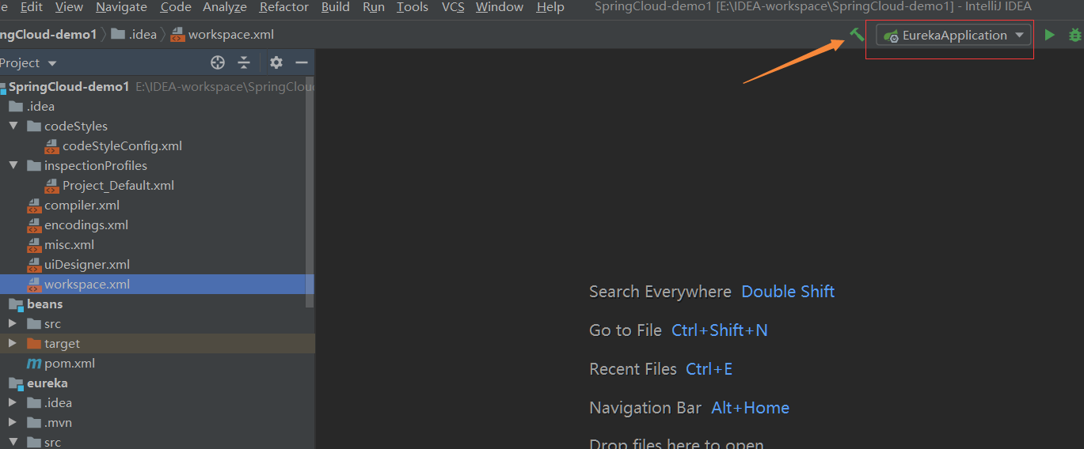Open the Code menu

click(176, 7)
